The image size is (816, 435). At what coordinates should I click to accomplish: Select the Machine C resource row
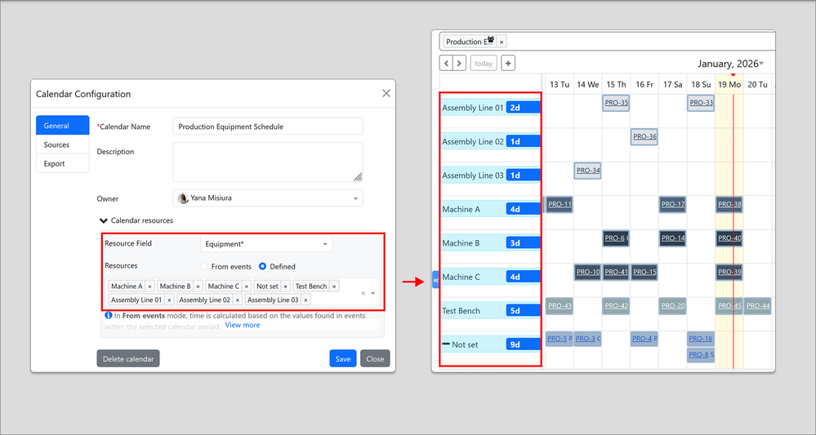point(491,277)
